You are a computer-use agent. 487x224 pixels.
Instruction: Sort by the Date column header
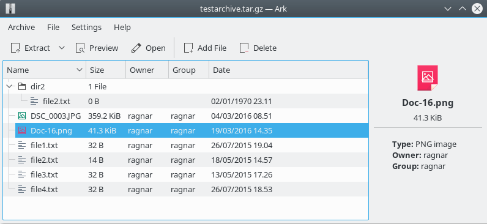click(x=289, y=70)
